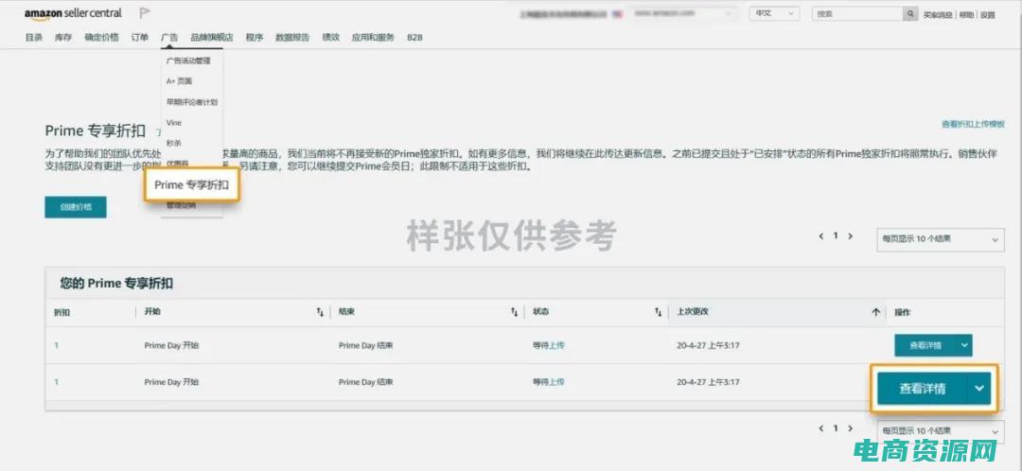The height and width of the screenshot is (471, 1022).
Task: Click the flag icon beside the logo
Action: (x=145, y=13)
